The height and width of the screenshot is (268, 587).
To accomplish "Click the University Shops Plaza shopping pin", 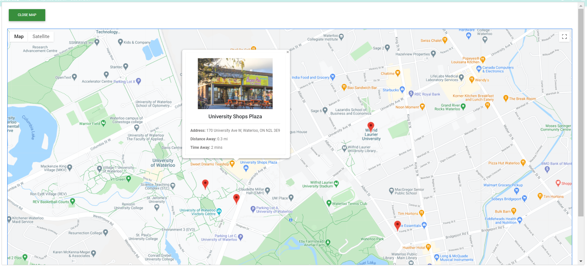I will coord(246,168).
